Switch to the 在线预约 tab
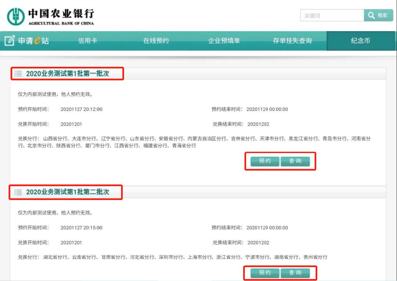This screenshot has width=397, height=281. pyautogui.click(x=156, y=41)
